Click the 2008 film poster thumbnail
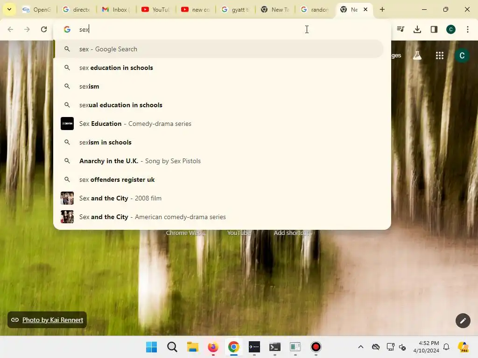Image resolution: width=478 pixels, height=358 pixels. coord(67,198)
